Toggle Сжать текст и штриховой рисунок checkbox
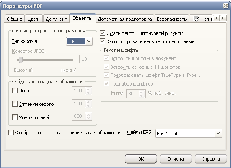 pos(102,33)
